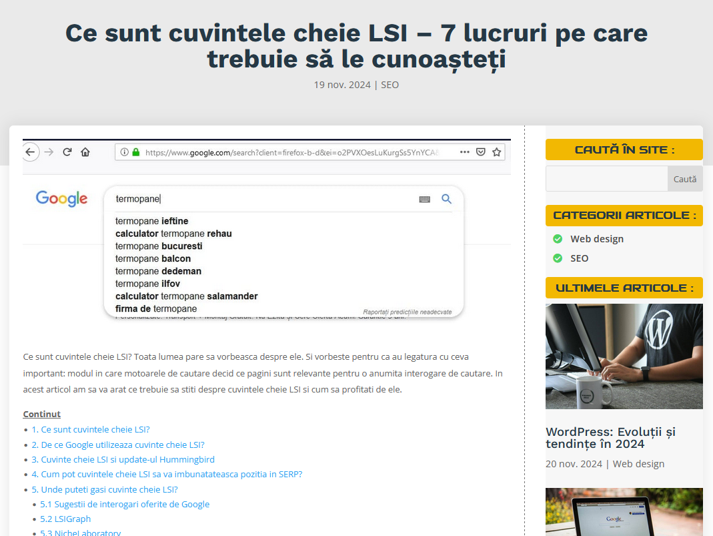
Task: Open subsection 5.1 Sugestii de interogari
Action: pyautogui.click(x=125, y=505)
